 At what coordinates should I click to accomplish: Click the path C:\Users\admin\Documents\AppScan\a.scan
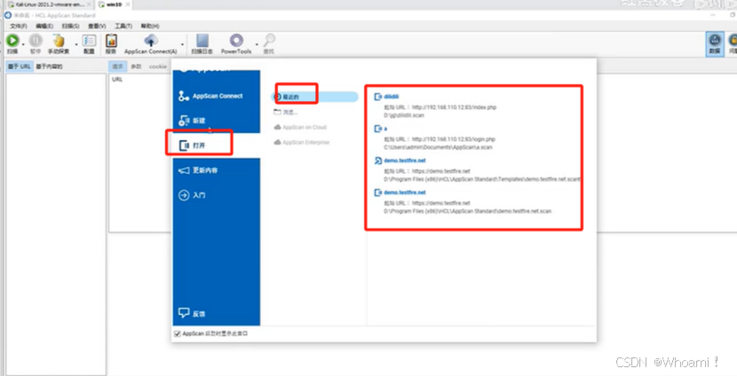(x=438, y=147)
